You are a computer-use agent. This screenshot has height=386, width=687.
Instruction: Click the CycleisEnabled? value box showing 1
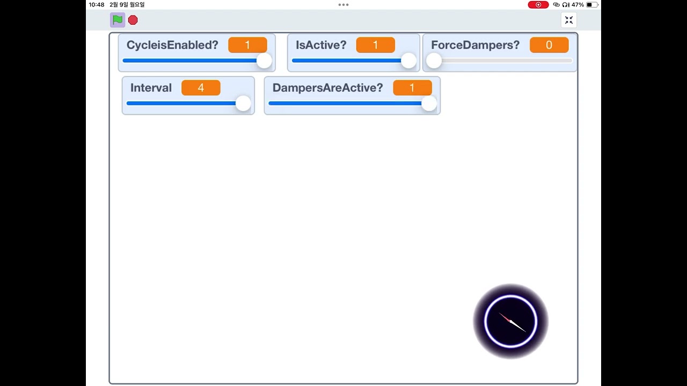pos(247,45)
